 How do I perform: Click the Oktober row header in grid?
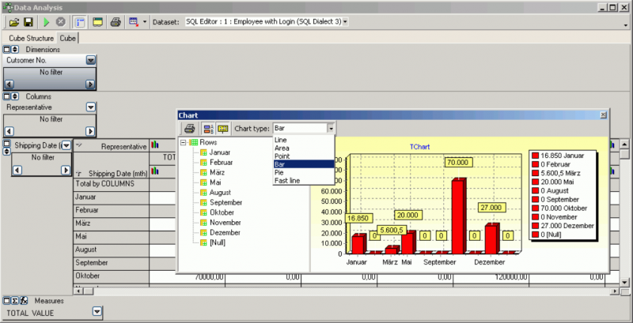point(111,276)
